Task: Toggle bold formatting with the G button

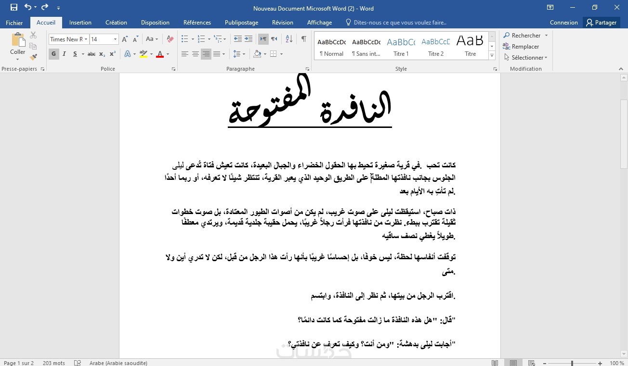Action: coord(53,54)
